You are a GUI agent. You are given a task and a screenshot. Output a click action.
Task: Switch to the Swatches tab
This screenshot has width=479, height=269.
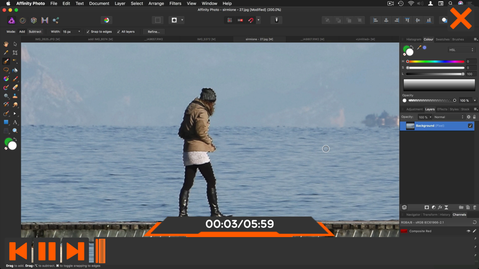442,40
